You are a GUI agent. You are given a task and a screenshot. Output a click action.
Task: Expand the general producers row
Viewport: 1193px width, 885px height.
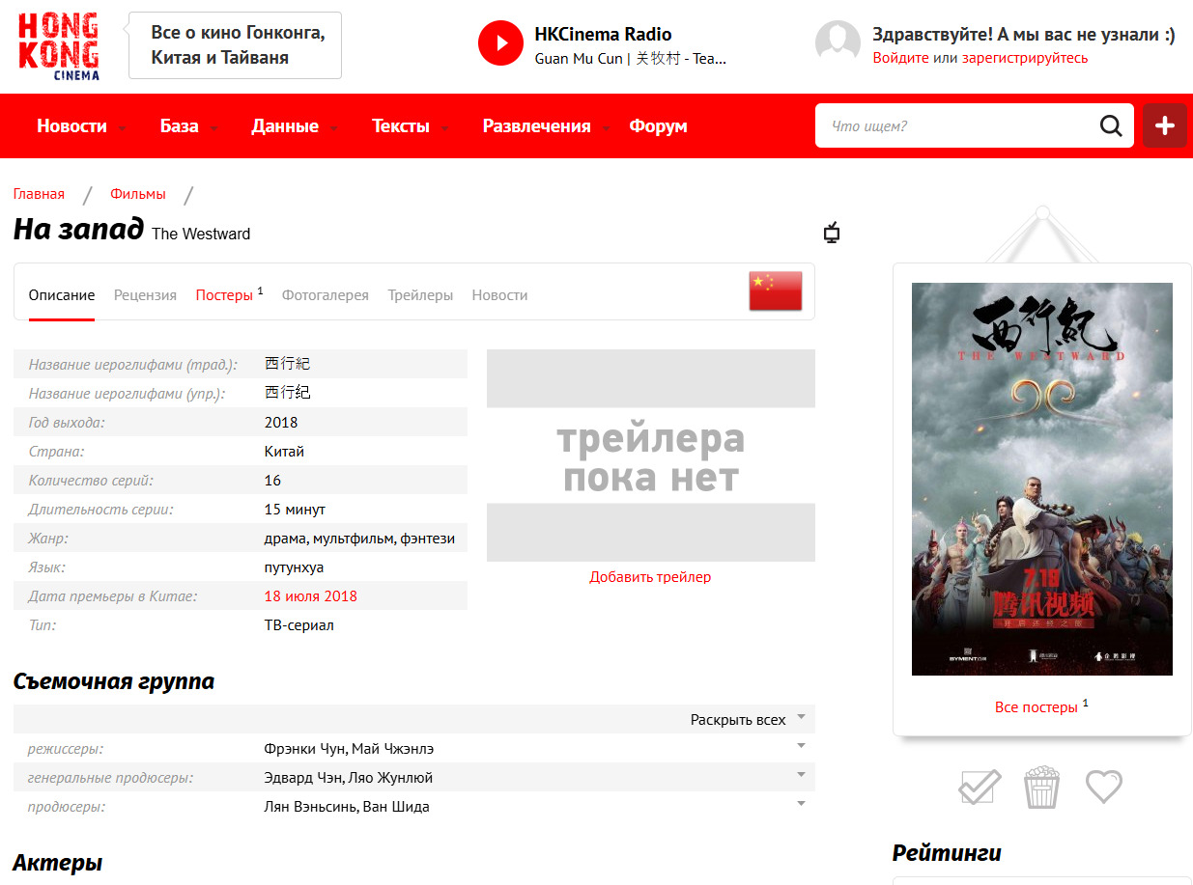(x=801, y=775)
